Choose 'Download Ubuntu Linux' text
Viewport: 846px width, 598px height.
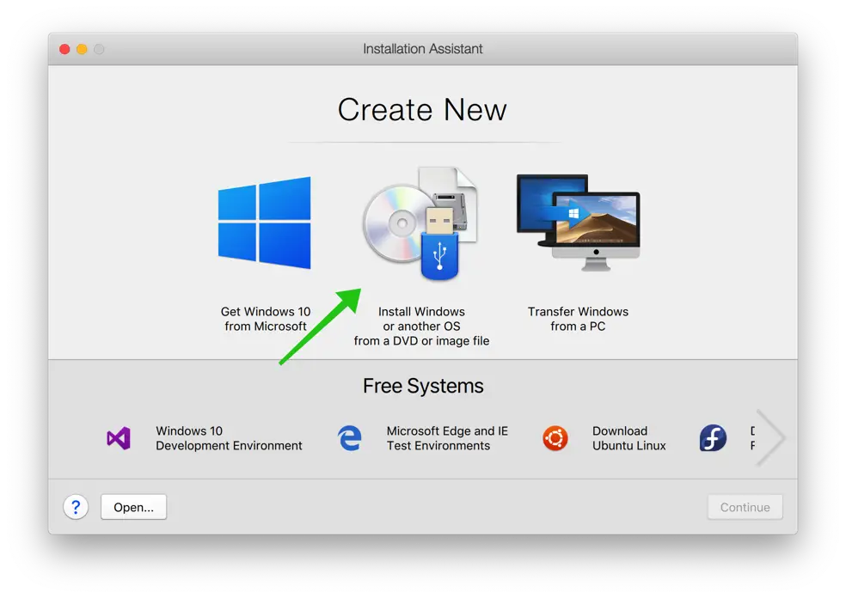[629, 438]
